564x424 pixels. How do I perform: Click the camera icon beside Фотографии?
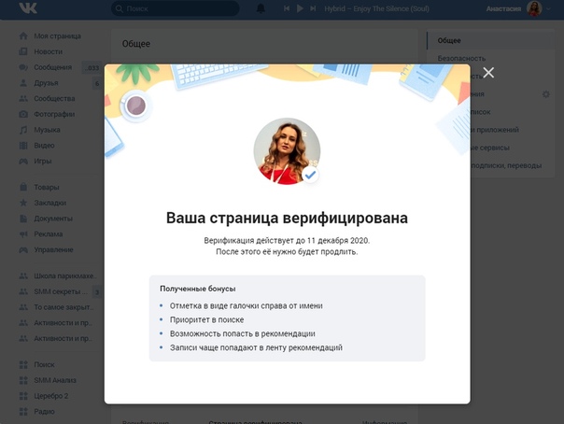tap(23, 114)
